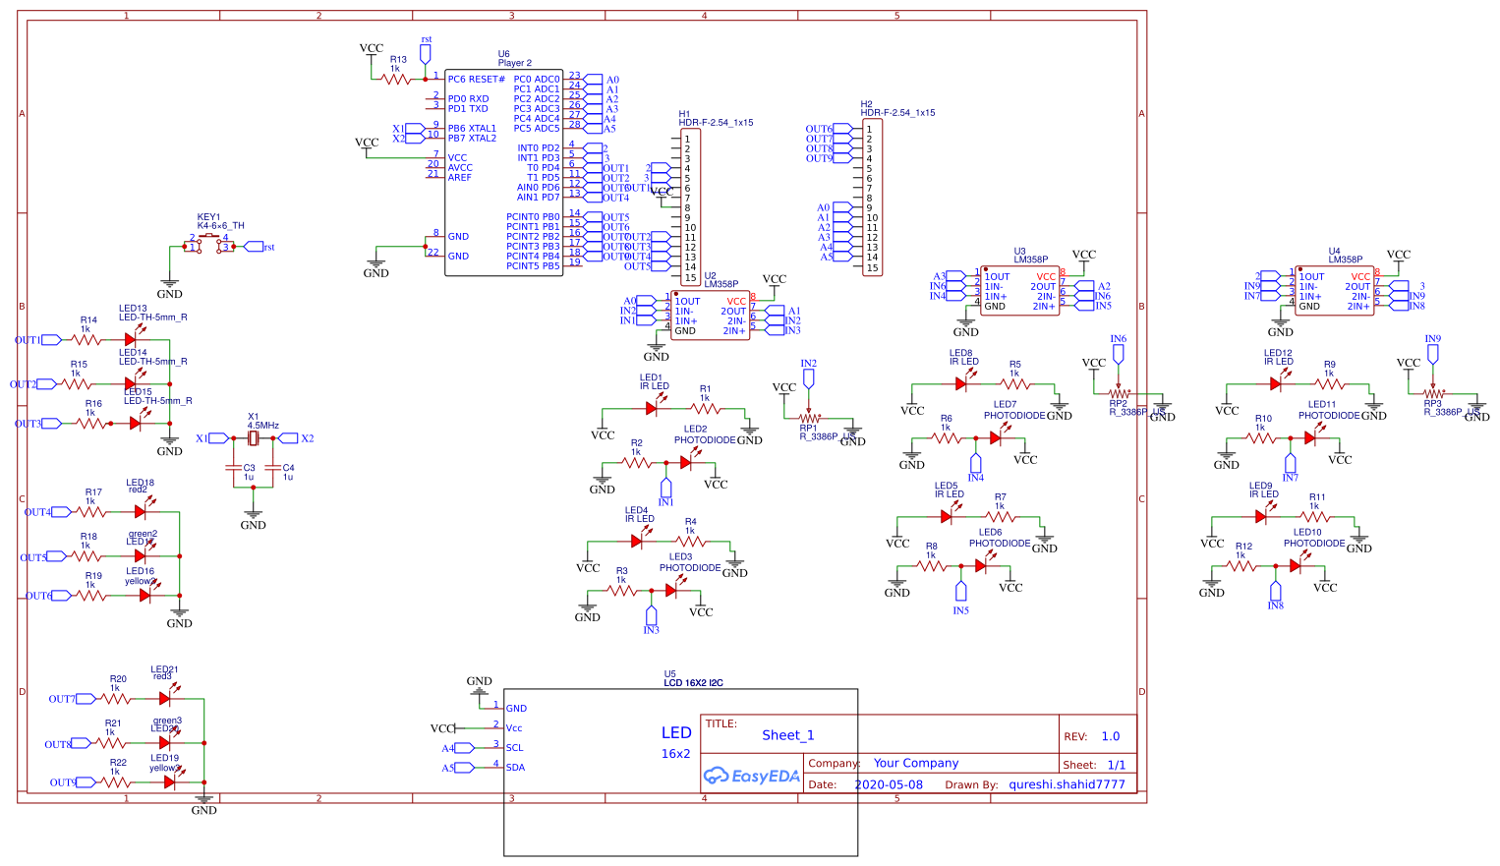Select the qureshi.shahid7777 drawn-by name

(1067, 784)
